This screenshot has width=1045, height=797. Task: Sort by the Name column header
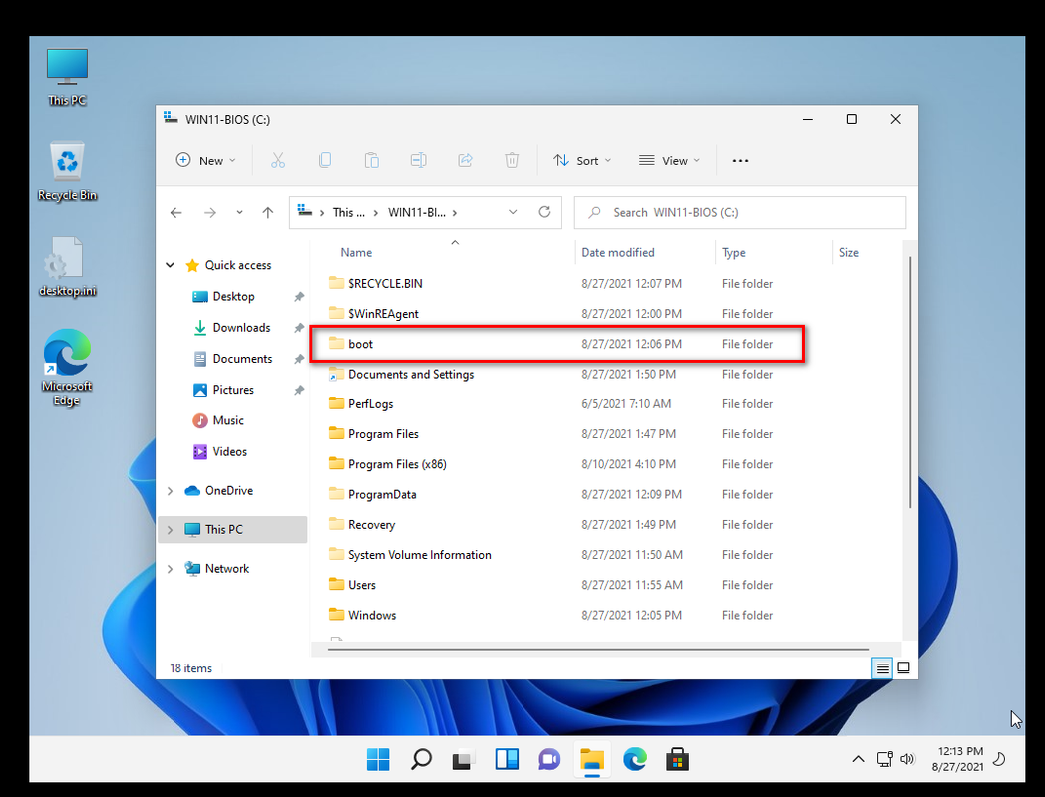pyautogui.click(x=356, y=252)
